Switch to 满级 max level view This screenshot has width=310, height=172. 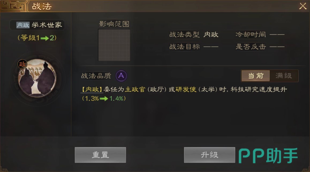tap(284, 76)
